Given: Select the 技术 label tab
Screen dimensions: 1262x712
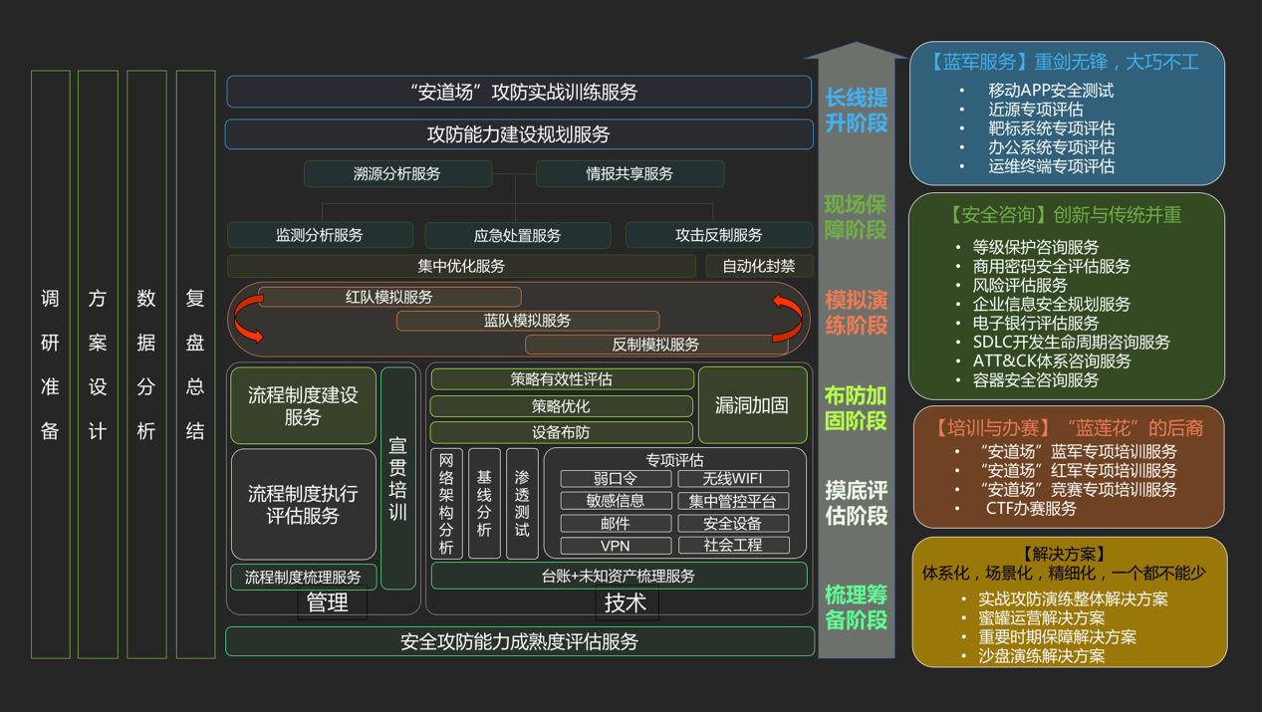Looking at the screenshot, I should pyautogui.click(x=626, y=602).
